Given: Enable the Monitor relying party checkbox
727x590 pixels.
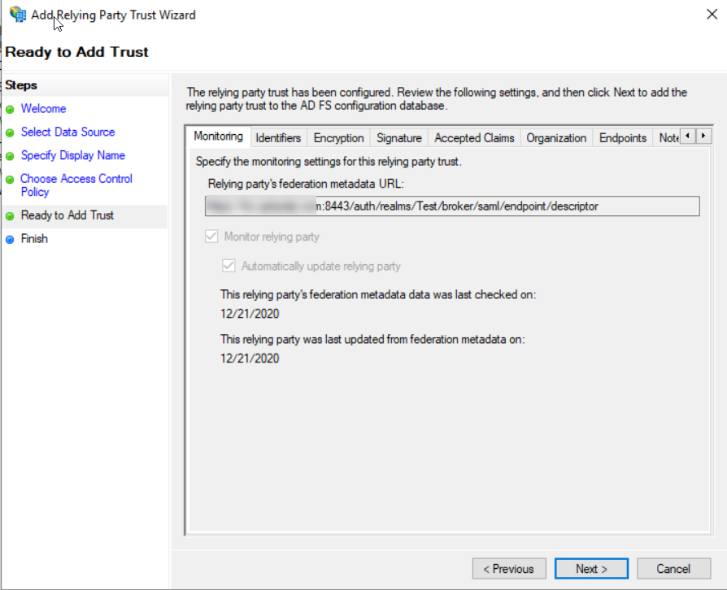Looking at the screenshot, I should 211,236.
